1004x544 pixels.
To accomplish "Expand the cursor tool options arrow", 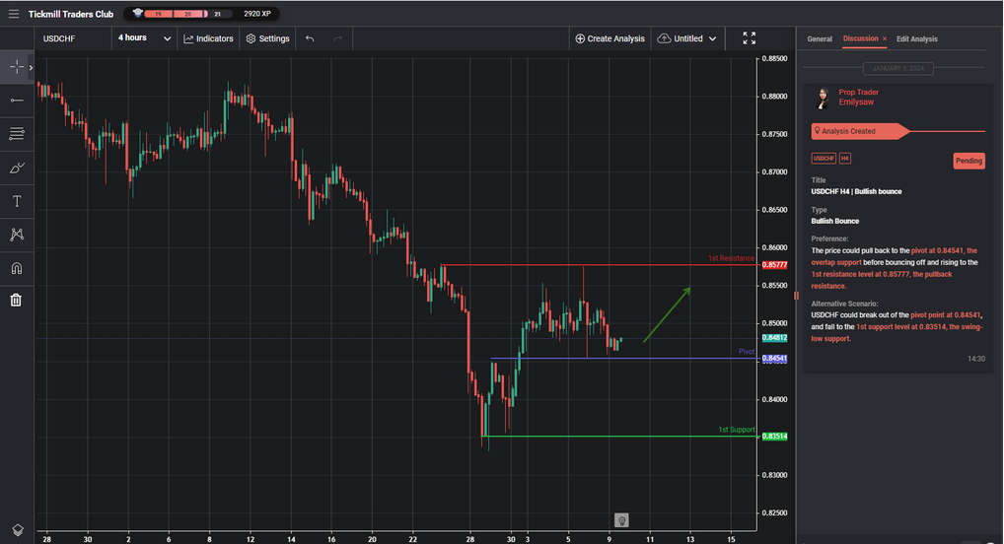I will (31, 67).
